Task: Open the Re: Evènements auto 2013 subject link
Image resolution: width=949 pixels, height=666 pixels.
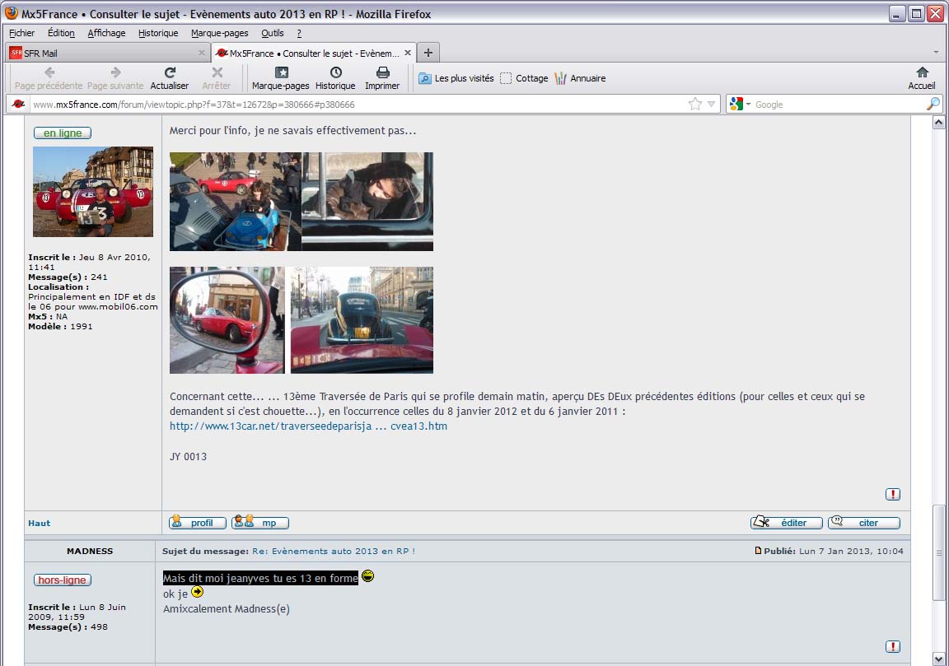Action: click(334, 551)
